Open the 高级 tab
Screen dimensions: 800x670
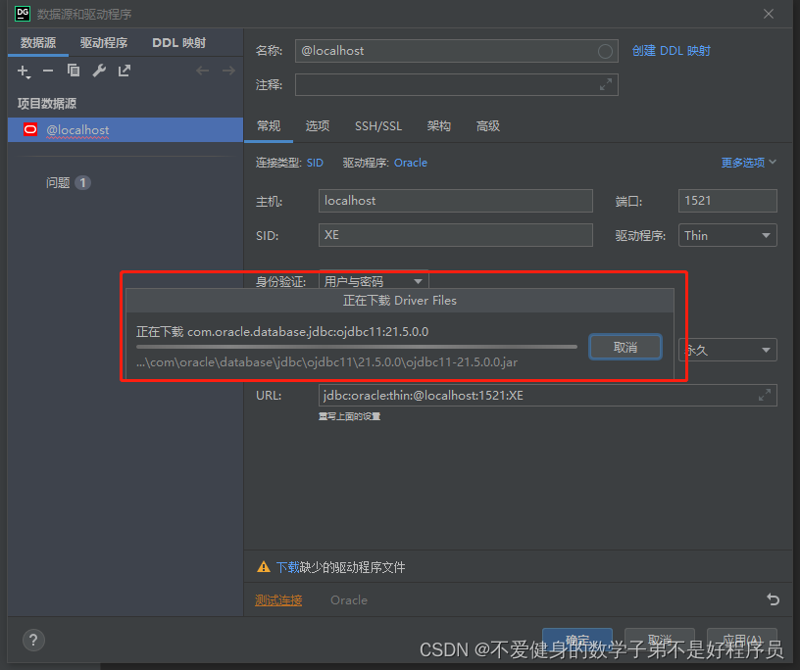(x=488, y=126)
